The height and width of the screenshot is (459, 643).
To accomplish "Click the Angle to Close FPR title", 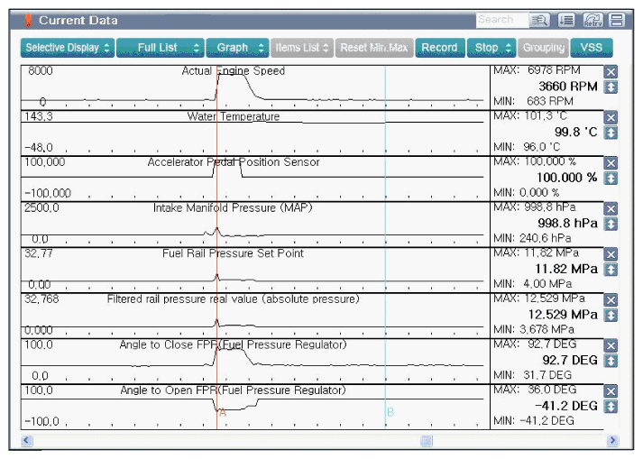I will pos(233,344).
